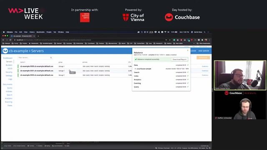267x150 pixels.
Task: Open the History menu in menu bar
Action: pos(32,32)
